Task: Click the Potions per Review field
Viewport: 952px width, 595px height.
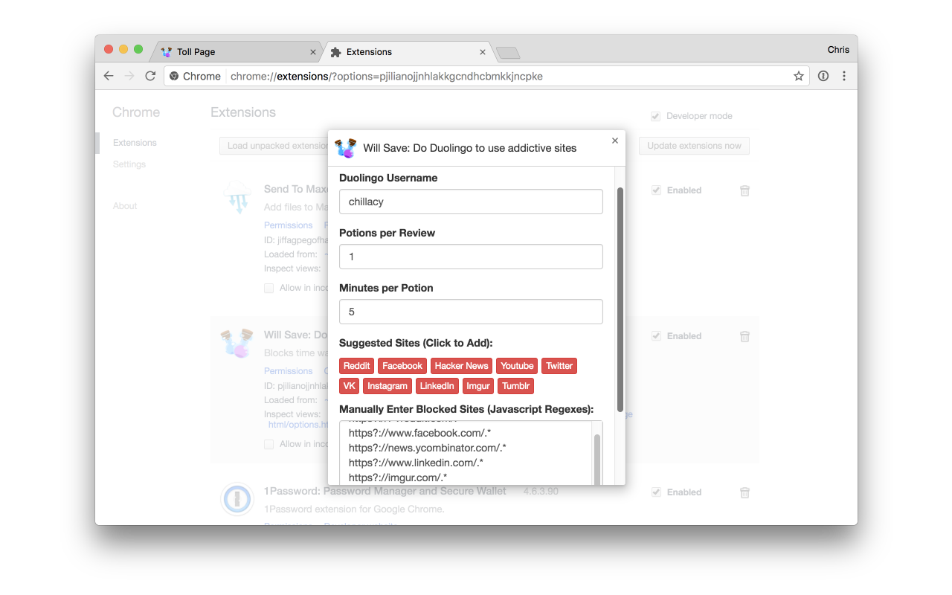Action: coord(471,257)
